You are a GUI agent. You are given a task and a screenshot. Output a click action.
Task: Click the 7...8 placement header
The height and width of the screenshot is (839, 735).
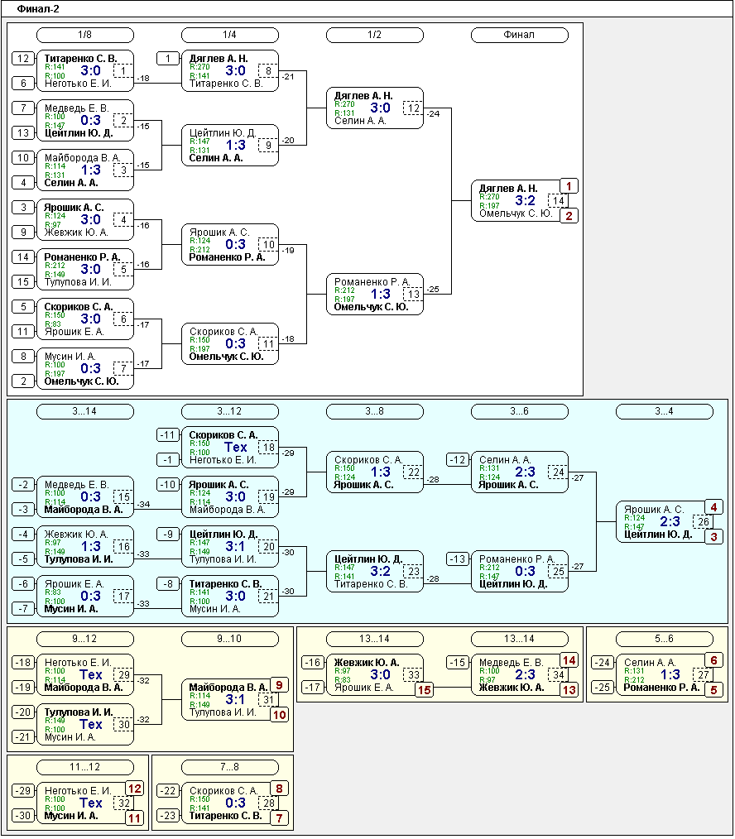pos(230,767)
